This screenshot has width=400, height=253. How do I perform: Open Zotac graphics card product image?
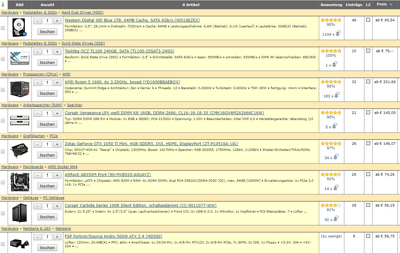pos(20,151)
